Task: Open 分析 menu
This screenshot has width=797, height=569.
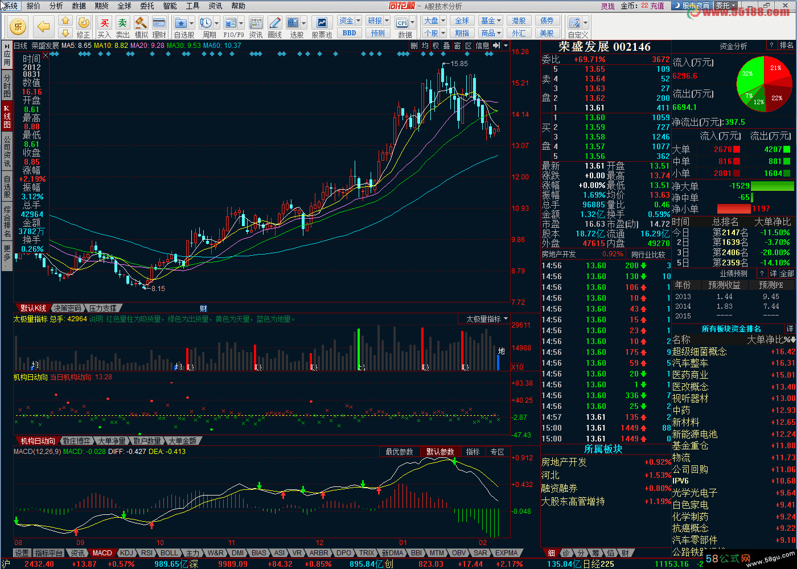Action: click(x=56, y=6)
